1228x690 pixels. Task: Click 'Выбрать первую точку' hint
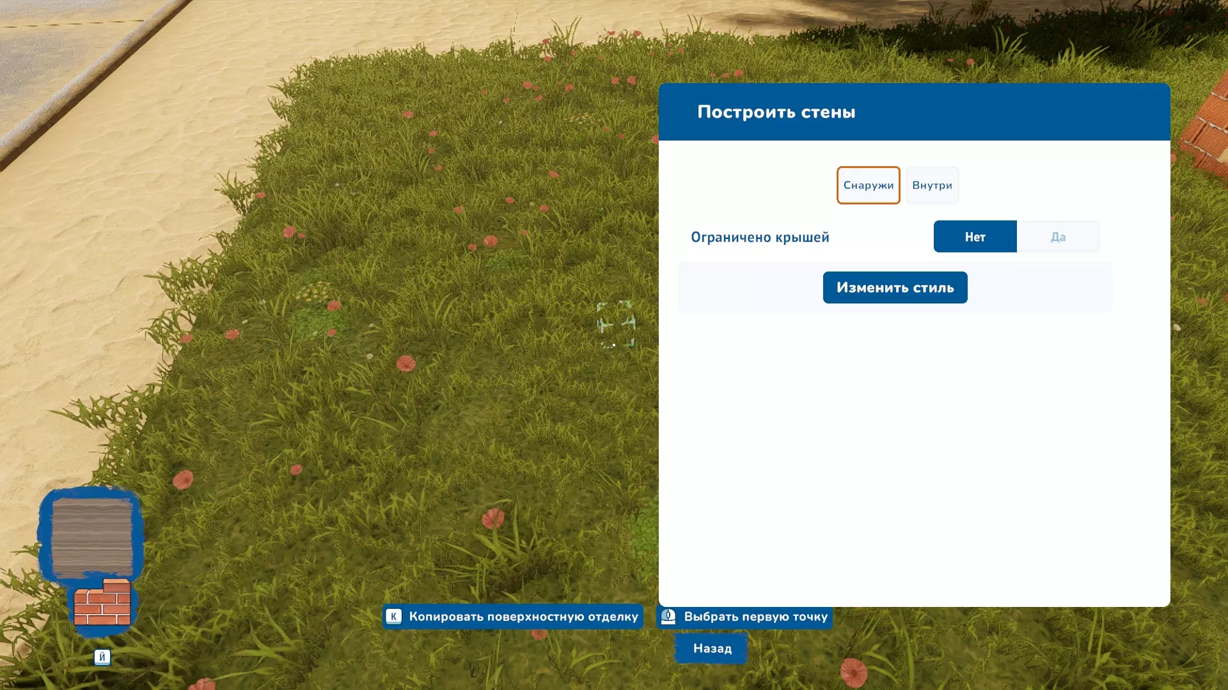tap(755, 617)
